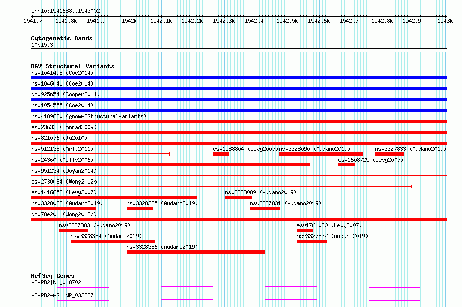This screenshot has width=462, height=307.
Task: Select the nsv1046041 (Coe2014) label
Action: (x=62, y=83)
